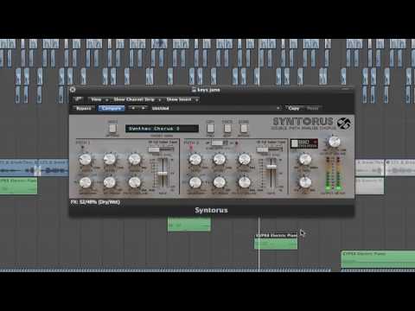Click the Bypass button in plugin header
This screenshot has height=311, width=415.
point(84,108)
